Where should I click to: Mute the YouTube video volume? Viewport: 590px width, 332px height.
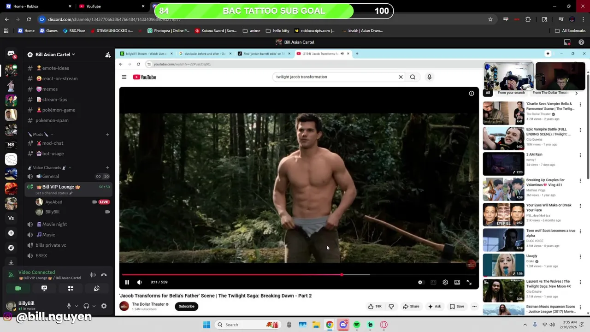tap(140, 282)
